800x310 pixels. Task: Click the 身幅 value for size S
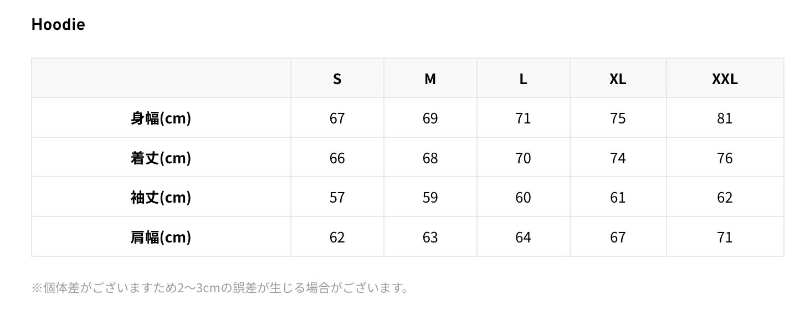pos(337,118)
